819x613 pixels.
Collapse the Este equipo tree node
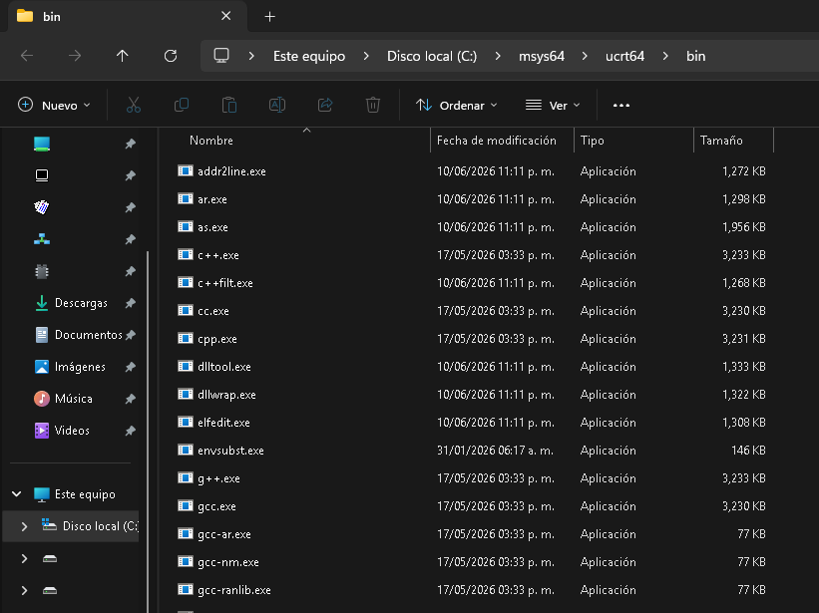tap(17, 494)
